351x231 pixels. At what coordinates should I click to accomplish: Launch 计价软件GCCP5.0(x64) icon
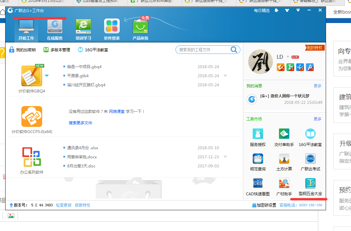[x=32, y=116]
